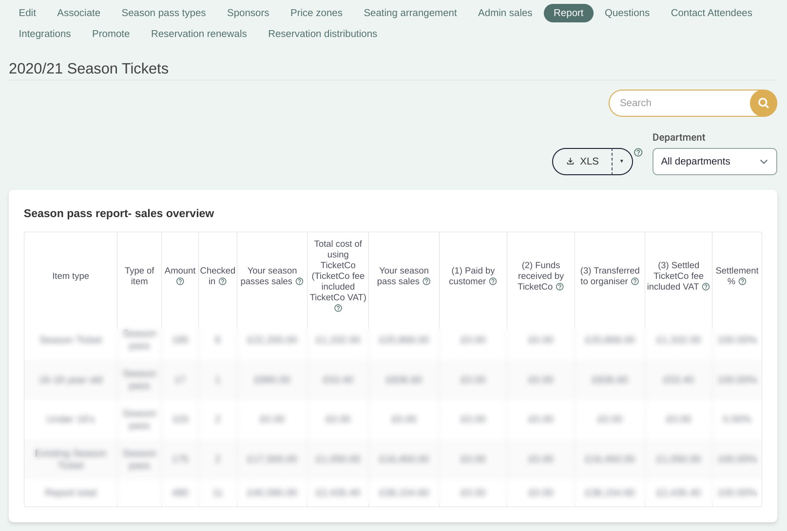Switch to the Sponsors tab
This screenshot has width=787, height=531.
[x=248, y=13]
